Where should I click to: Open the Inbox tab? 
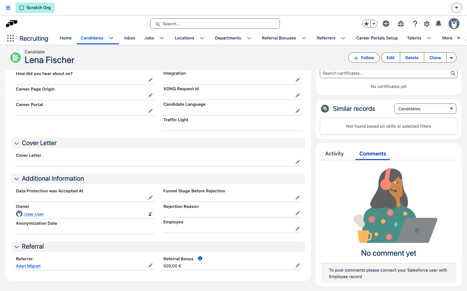coord(130,38)
